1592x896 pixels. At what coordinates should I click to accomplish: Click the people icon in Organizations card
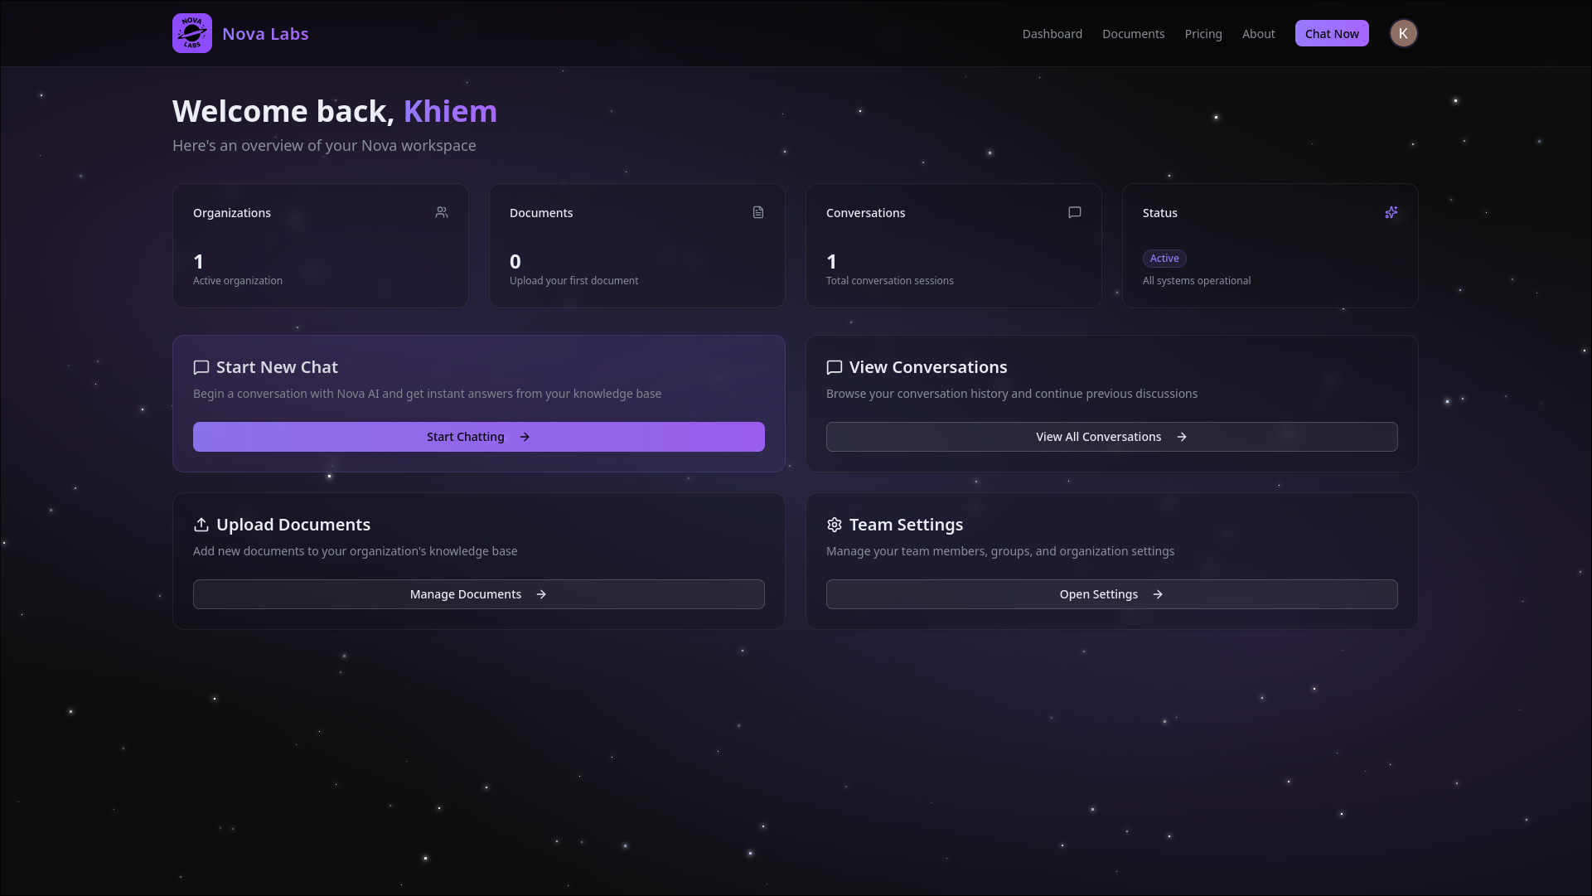pyautogui.click(x=442, y=212)
